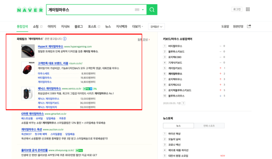The width and height of the screenshot is (272, 159).
Task: Open the 올리브영 공식 온라인몰 link
Action: click(x=34, y=150)
